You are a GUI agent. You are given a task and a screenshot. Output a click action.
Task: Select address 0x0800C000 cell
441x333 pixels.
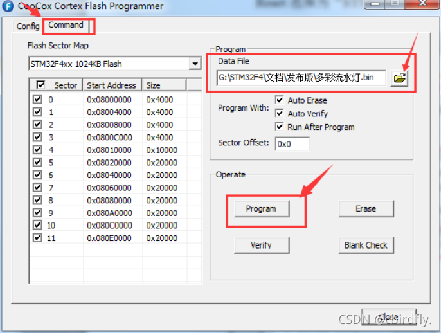pyautogui.click(x=109, y=138)
